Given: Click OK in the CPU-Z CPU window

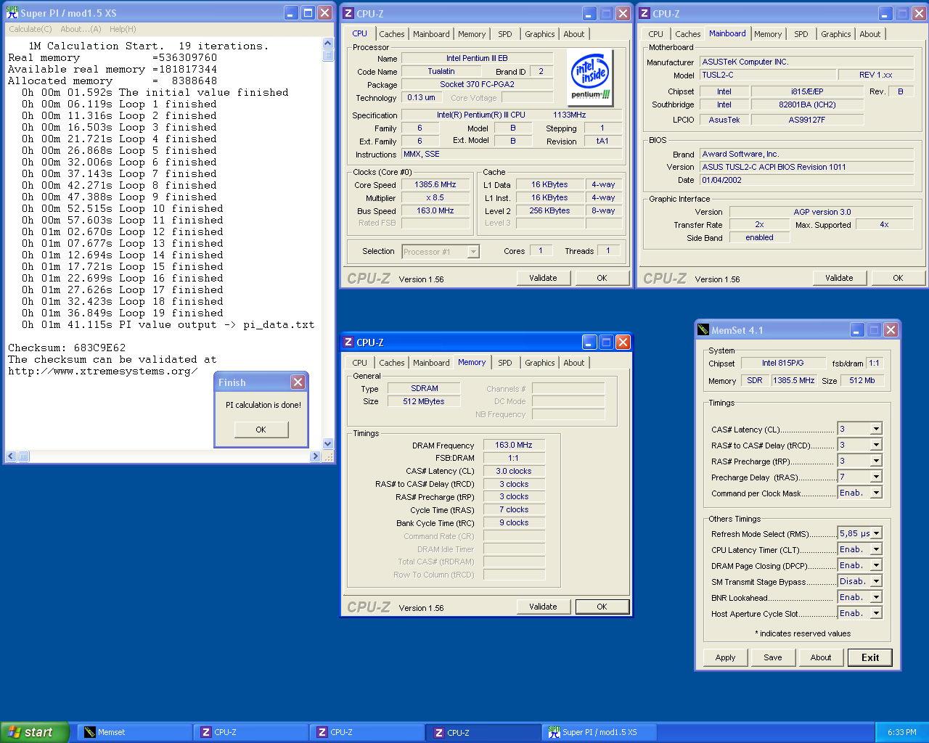Looking at the screenshot, I should 602,278.
